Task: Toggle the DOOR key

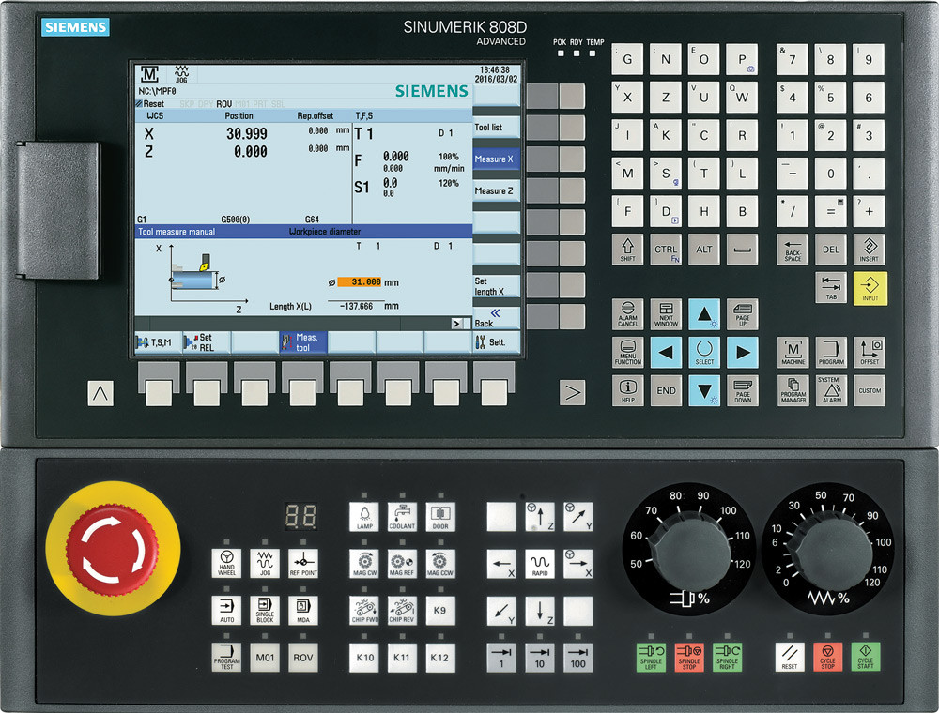Action: (x=440, y=517)
